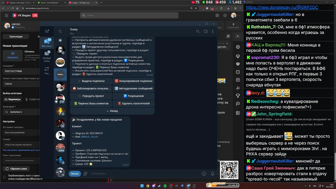Viewport: 336px width, 189px height.
Task: Click the Автоудаление сообщений bot button
Action: 134,88
